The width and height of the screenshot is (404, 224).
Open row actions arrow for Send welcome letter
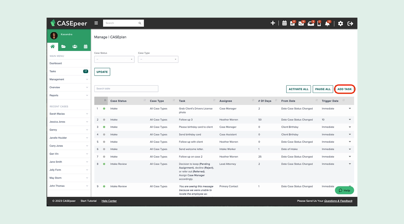350,149
